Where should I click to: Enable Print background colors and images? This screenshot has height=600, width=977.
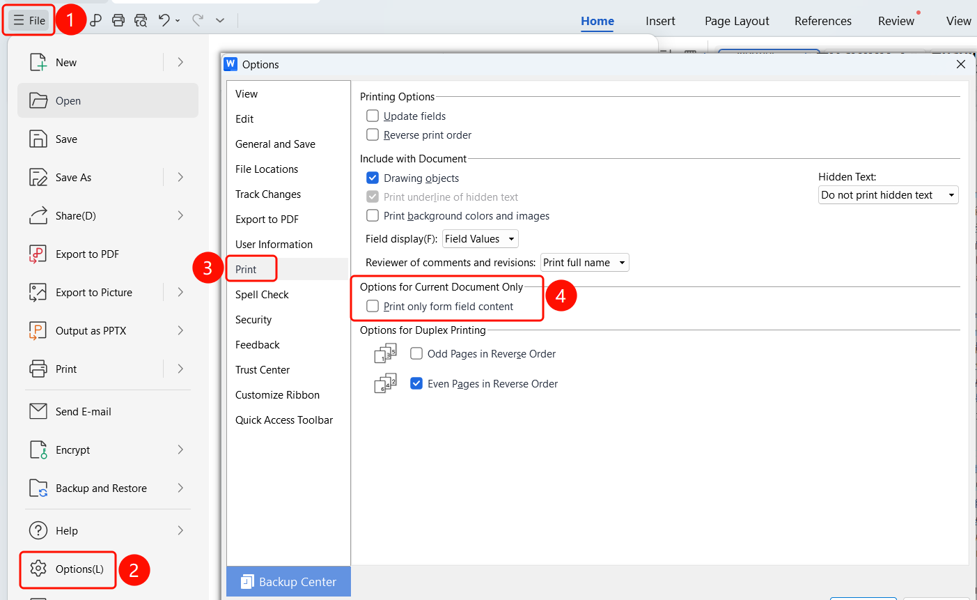pos(373,215)
